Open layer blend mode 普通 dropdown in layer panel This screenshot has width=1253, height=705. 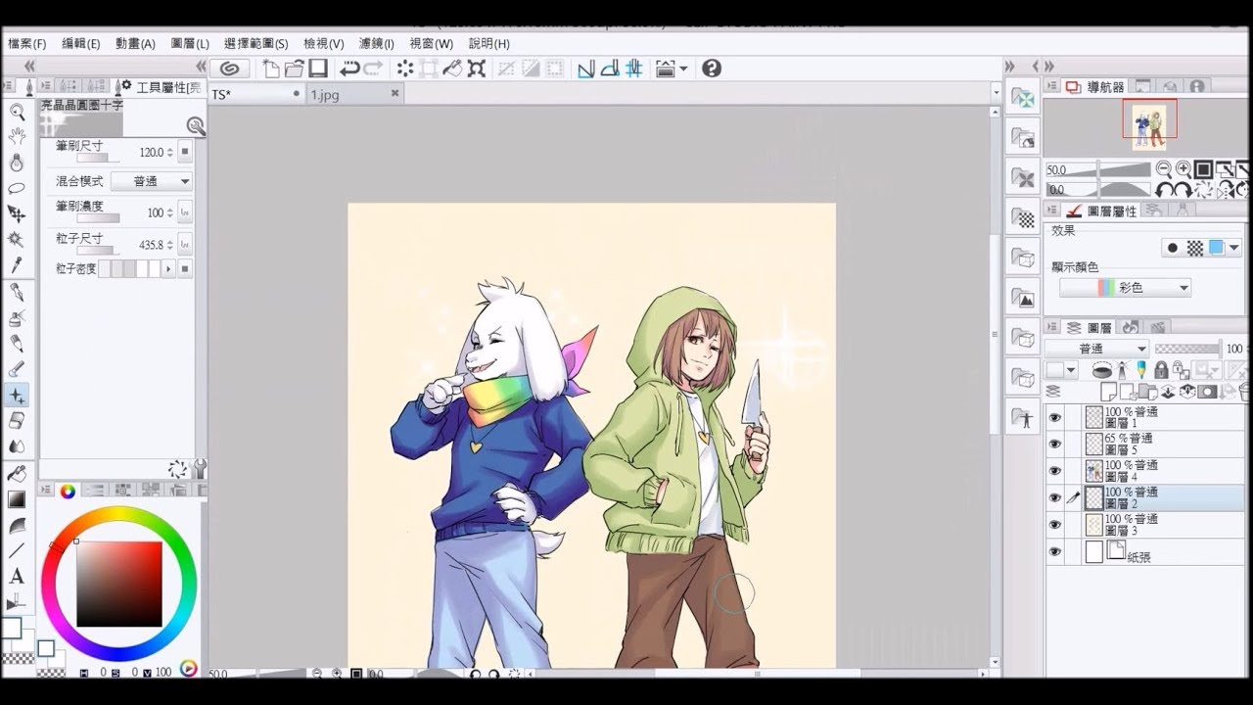tap(1096, 349)
